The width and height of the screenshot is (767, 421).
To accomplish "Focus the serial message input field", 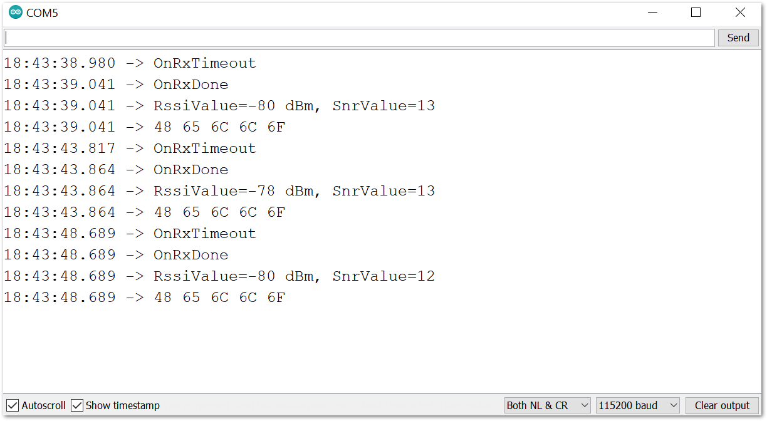I will (358, 38).
